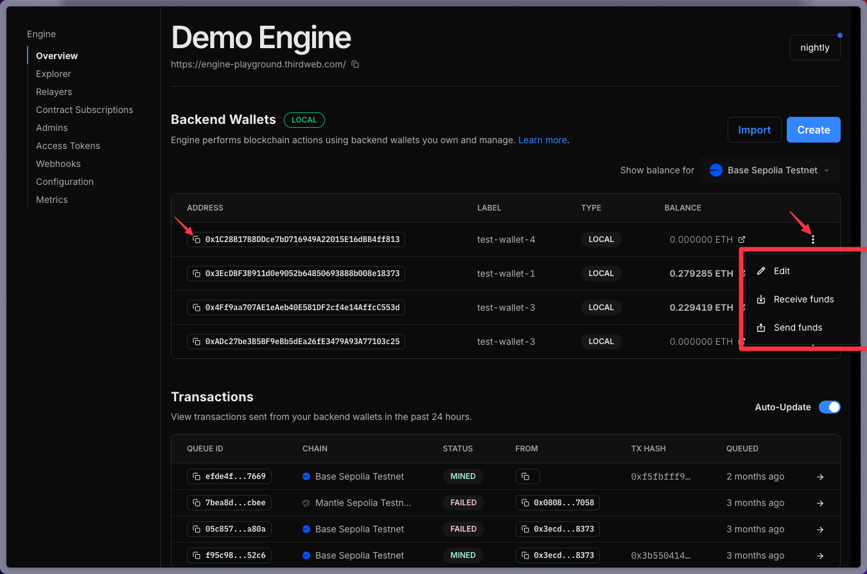Copy empty From address in efde4f row
The image size is (867, 574).
pos(525,476)
